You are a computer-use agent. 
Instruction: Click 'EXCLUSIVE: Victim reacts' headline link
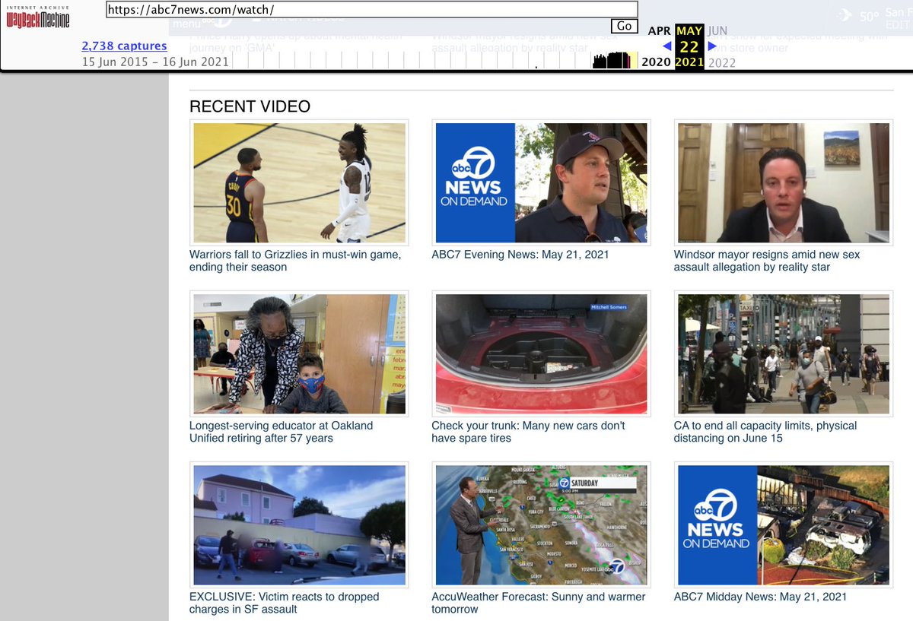[x=284, y=603]
